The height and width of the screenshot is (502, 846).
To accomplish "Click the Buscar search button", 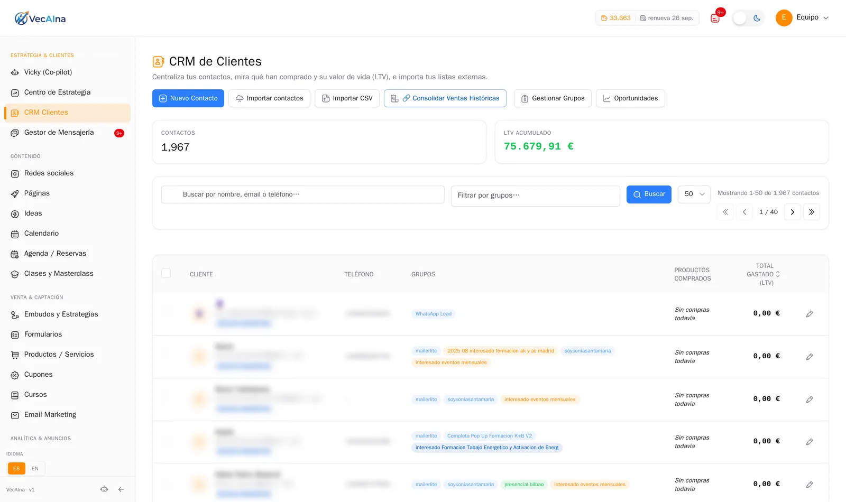I will (649, 194).
